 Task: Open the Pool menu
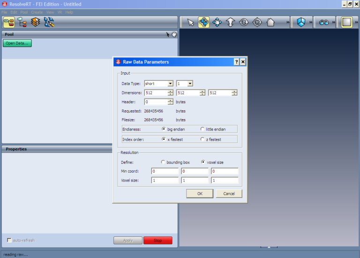coord(23,12)
